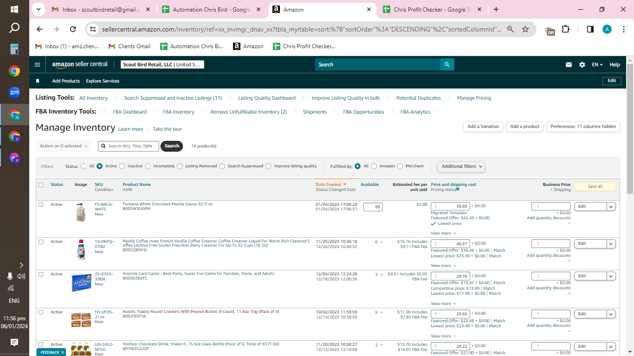This screenshot has height=356, width=634.
Task: Launch Calculator from the taskbar
Action: 14,49
